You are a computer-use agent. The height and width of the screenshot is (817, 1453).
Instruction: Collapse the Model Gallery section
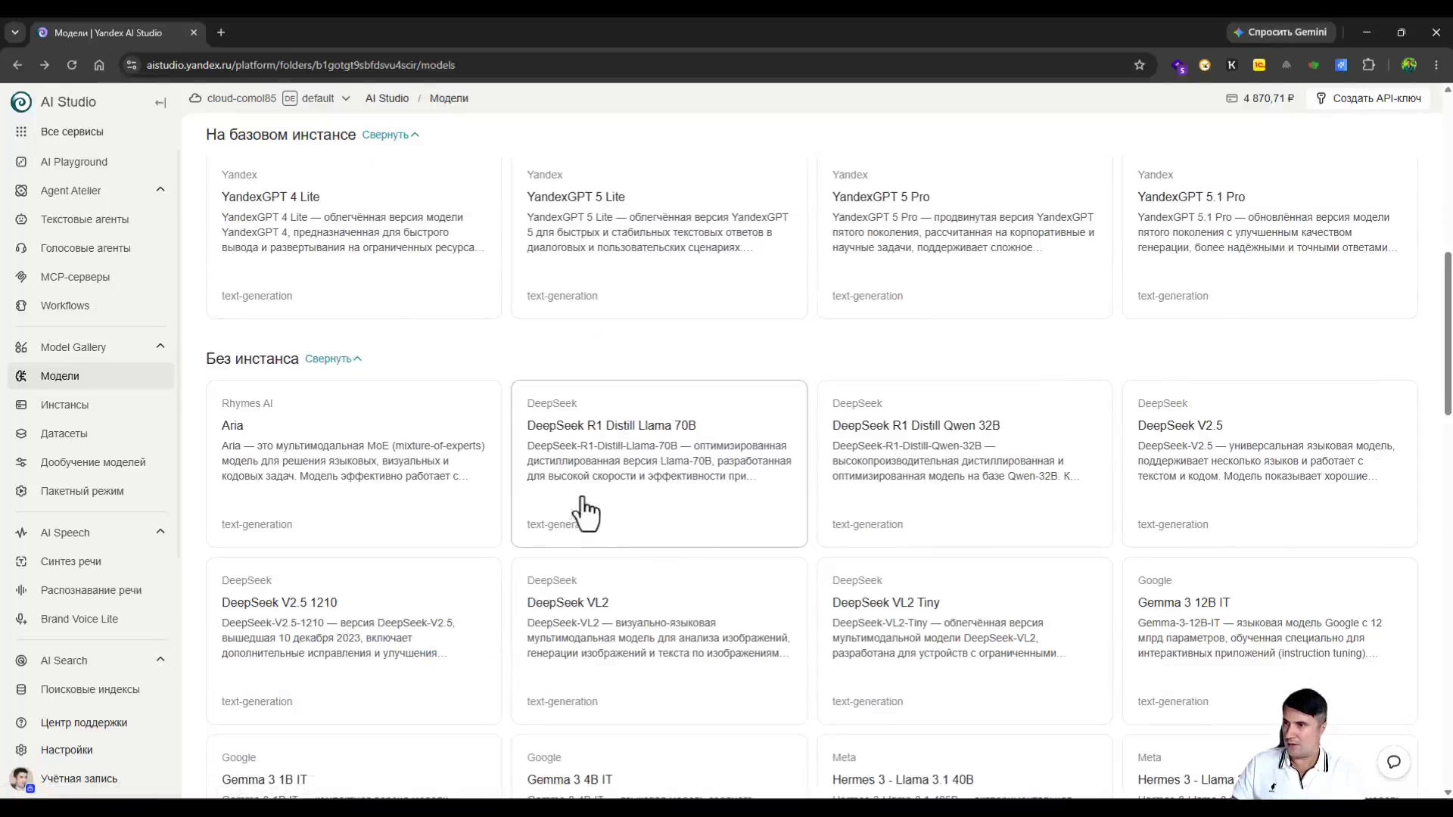point(160,346)
